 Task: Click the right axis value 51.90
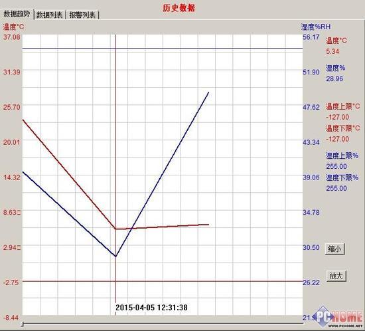pos(311,72)
